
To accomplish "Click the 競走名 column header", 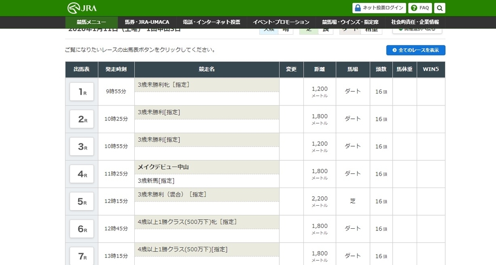I will [207, 70].
